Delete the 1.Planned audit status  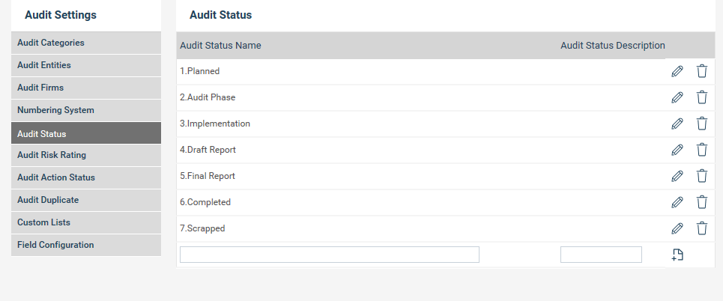(x=702, y=71)
